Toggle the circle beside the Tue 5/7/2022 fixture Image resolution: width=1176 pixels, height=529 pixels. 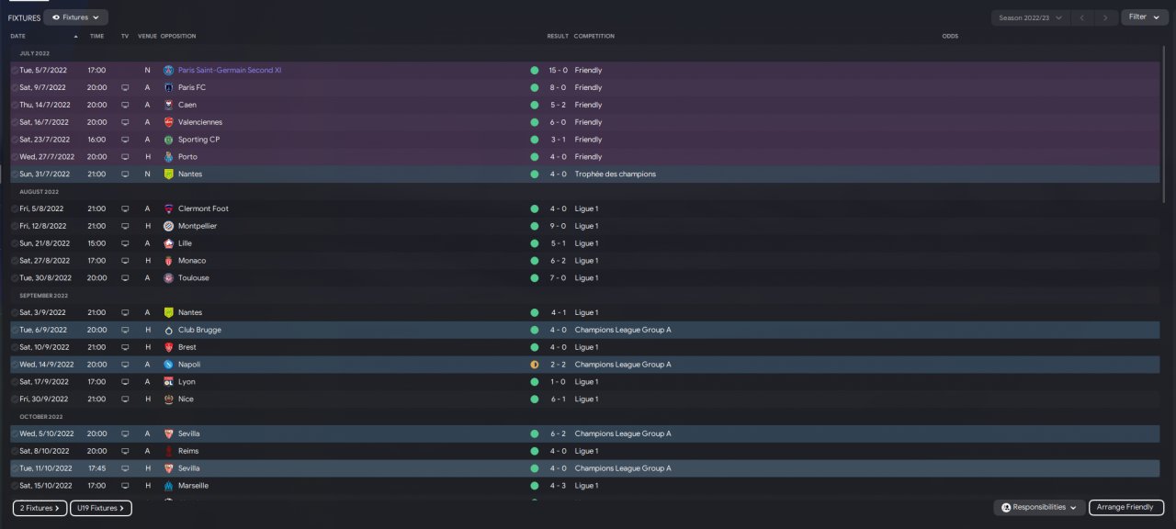[15, 71]
